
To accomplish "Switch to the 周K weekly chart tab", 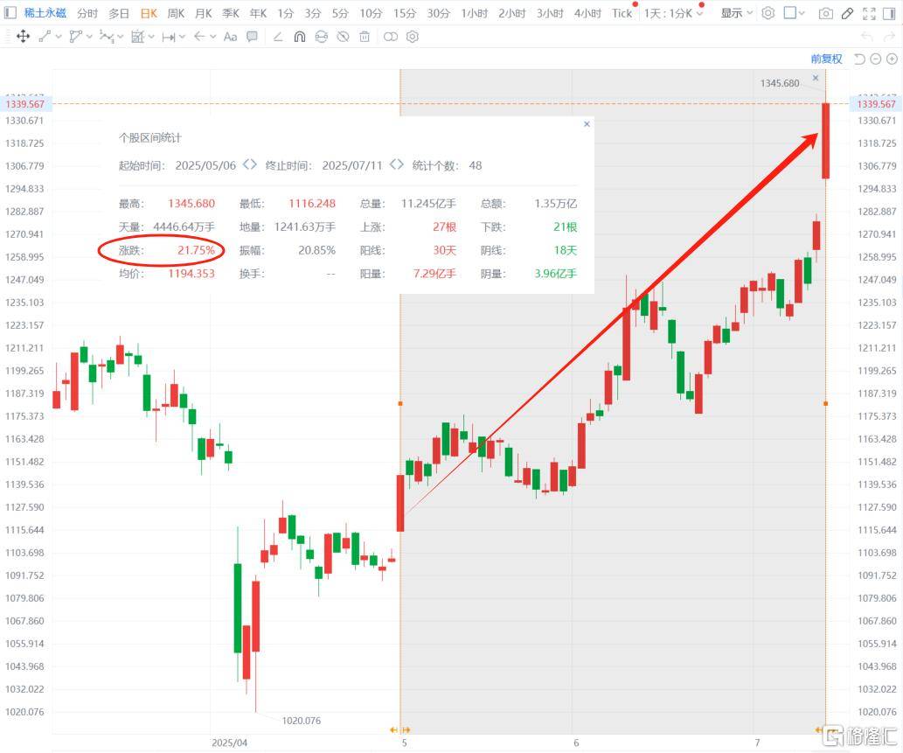I will click(x=176, y=13).
